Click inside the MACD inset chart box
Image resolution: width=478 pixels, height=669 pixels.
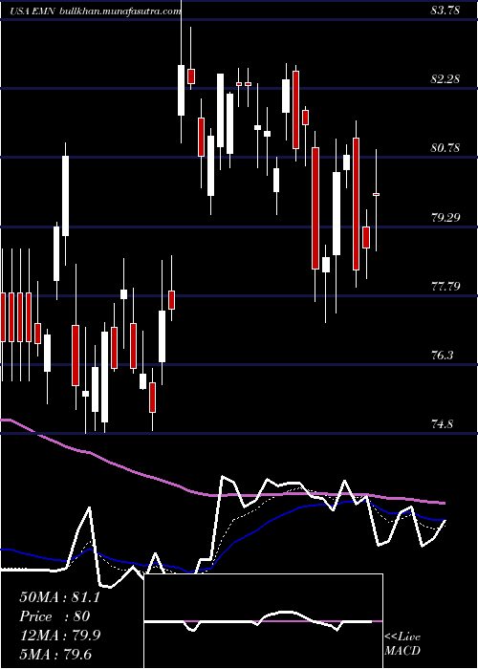click(263, 621)
